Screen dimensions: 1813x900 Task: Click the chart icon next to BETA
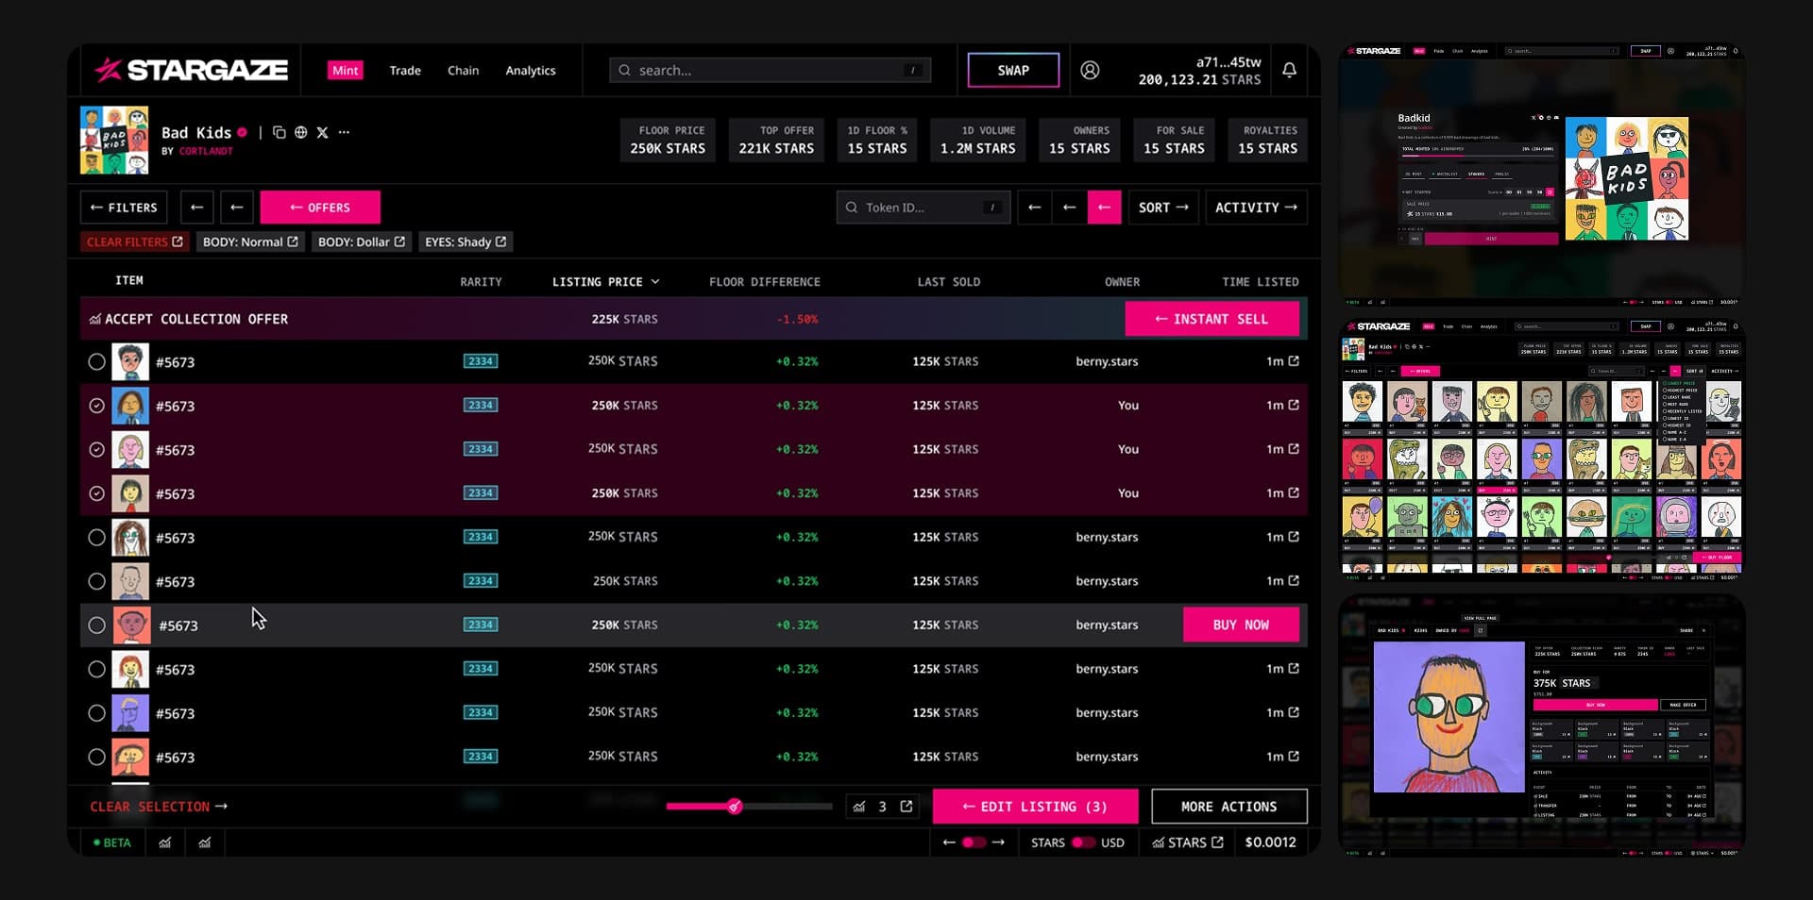(x=165, y=842)
